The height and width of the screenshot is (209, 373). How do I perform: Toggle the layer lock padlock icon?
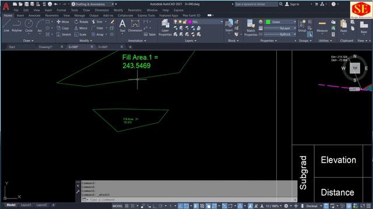pos(185,22)
